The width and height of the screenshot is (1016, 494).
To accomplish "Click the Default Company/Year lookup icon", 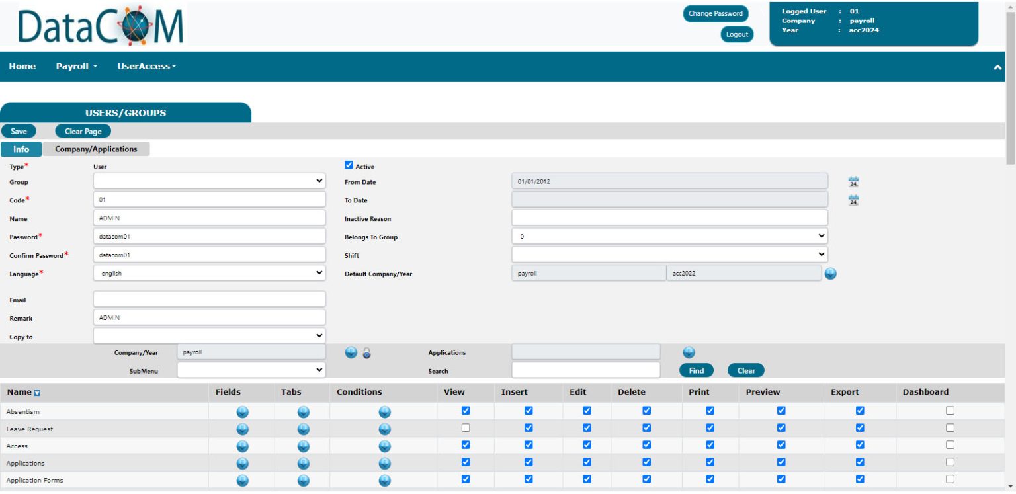I will pyautogui.click(x=831, y=273).
